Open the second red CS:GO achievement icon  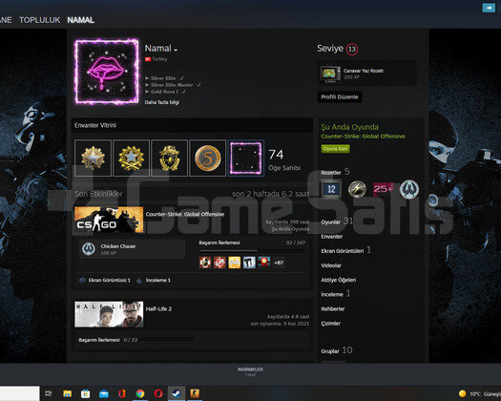(x=219, y=263)
